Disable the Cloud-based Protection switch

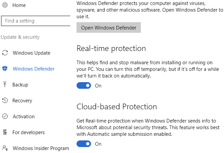pyautogui.click(x=84, y=144)
